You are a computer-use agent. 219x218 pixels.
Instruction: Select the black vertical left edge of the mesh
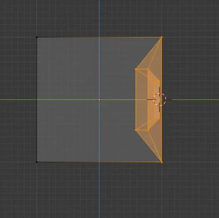point(37,100)
